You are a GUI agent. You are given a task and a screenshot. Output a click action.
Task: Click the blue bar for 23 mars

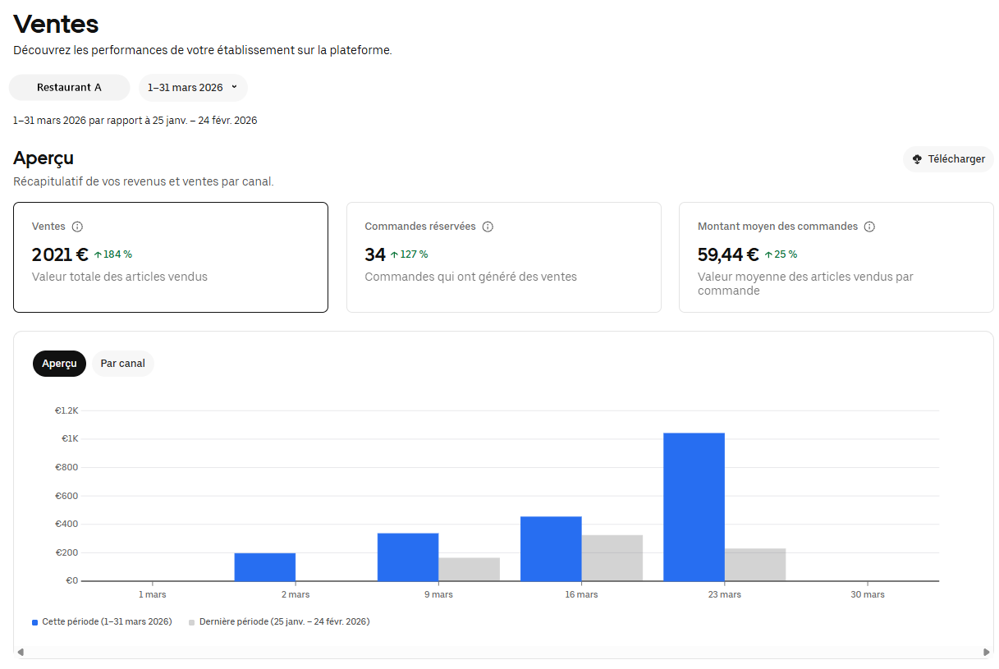(x=694, y=507)
